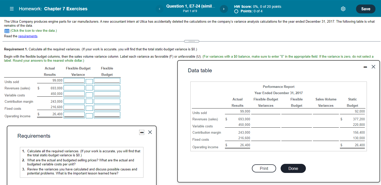Image resolution: width=381 pixels, height=185 pixels.
Task: Click static budget contribution margin 156,400
Action: click(x=359, y=132)
